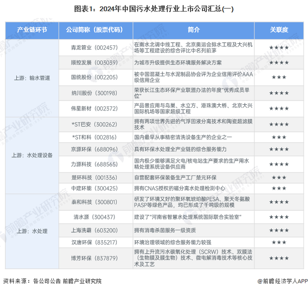Click the '简介' column header
Screen dimensions: 308x290
coord(194,29)
